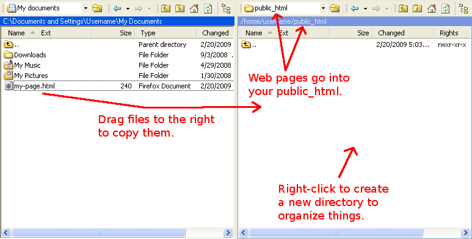472x239 pixels.
Task: Click the My Music folder icon
Action: coord(9,65)
